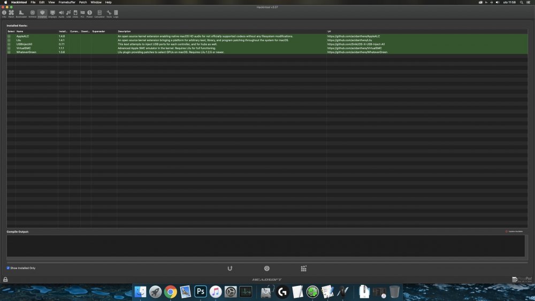Open the Patch menu in menu bar
The height and width of the screenshot is (301, 535).
tap(83, 2)
